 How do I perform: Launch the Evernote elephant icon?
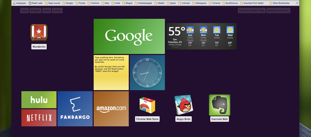click(x=220, y=105)
